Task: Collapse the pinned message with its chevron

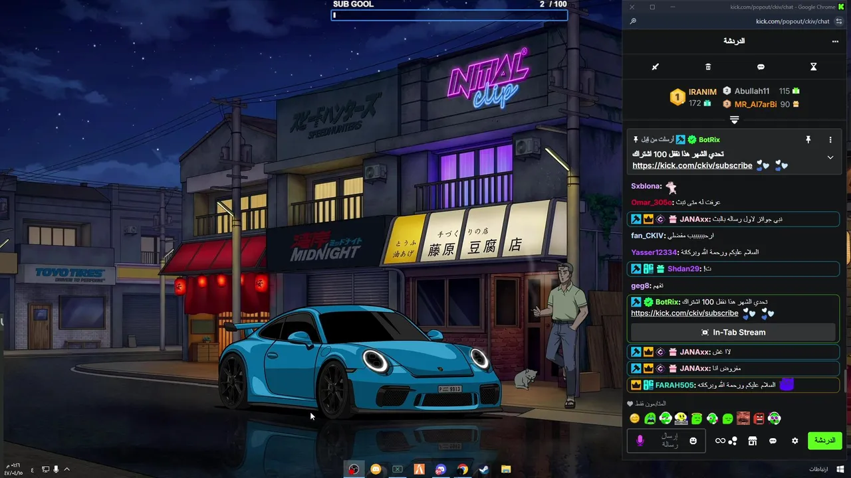Action: coord(830,157)
